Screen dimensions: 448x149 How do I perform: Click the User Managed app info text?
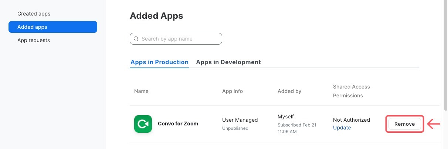[x=240, y=120]
